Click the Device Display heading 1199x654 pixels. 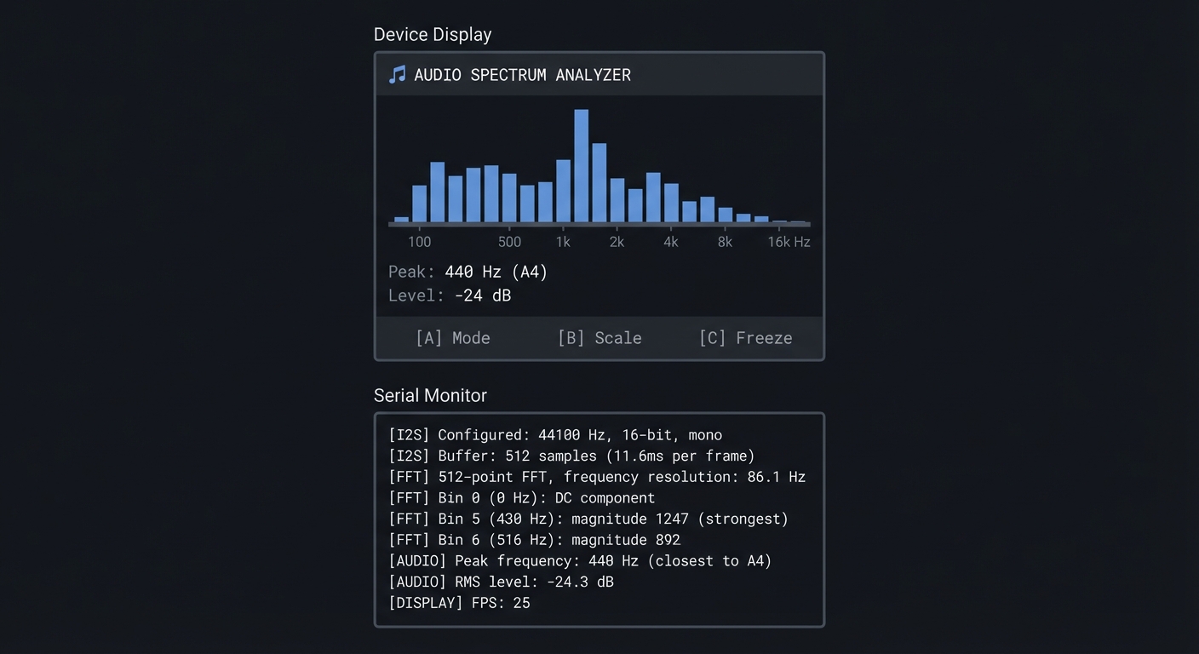tap(432, 34)
